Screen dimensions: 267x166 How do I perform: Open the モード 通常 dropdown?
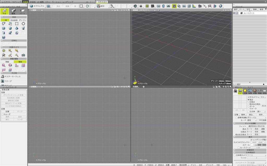click(252, 120)
